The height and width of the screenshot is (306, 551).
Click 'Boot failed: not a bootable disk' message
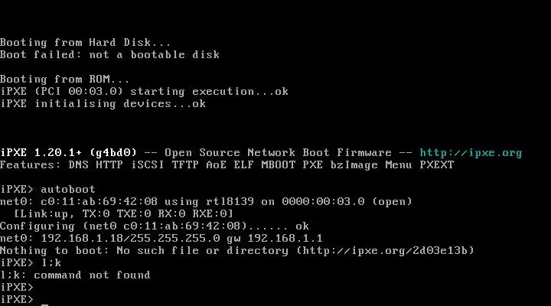tap(109, 55)
